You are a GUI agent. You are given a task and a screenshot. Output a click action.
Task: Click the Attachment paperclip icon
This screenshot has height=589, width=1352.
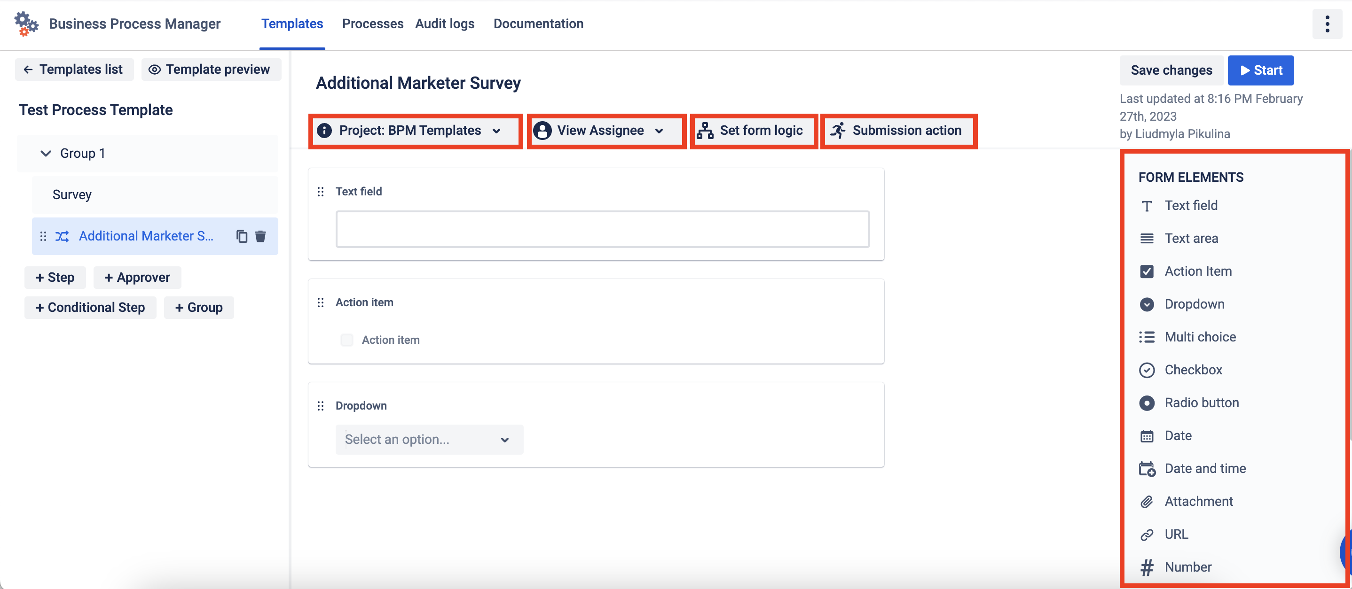point(1147,502)
